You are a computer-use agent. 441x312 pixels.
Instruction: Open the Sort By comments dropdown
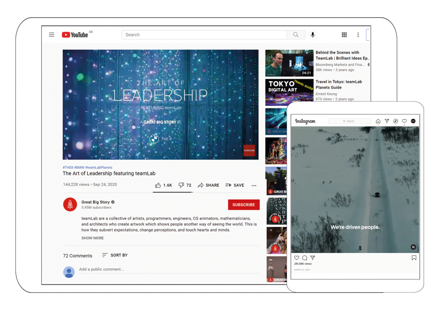[x=115, y=255]
